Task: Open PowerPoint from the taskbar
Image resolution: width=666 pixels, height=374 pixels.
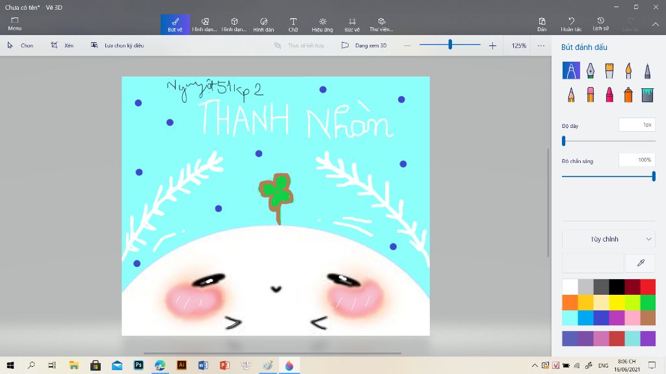Action: 224,365
